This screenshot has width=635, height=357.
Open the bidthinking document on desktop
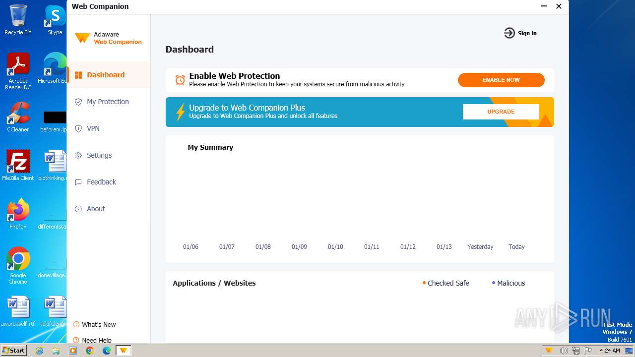point(54,166)
